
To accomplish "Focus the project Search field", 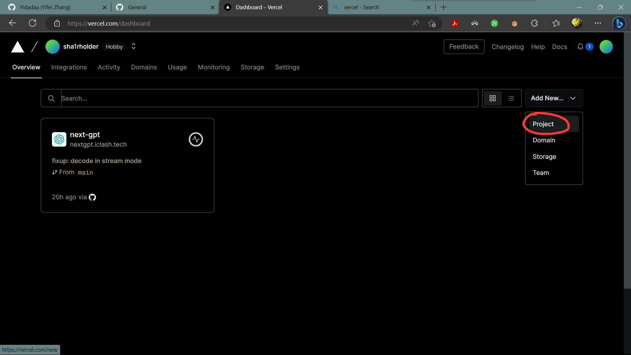I will tap(269, 98).
